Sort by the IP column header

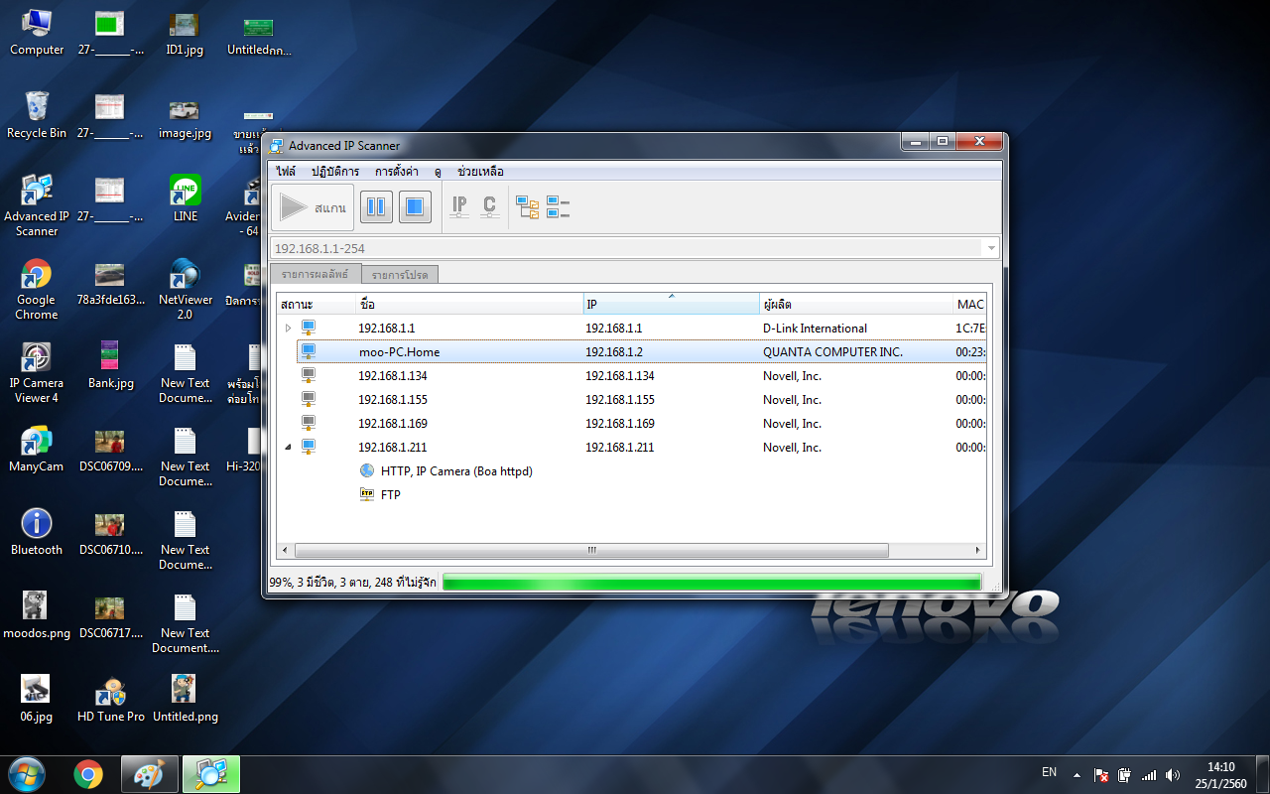[x=672, y=304]
